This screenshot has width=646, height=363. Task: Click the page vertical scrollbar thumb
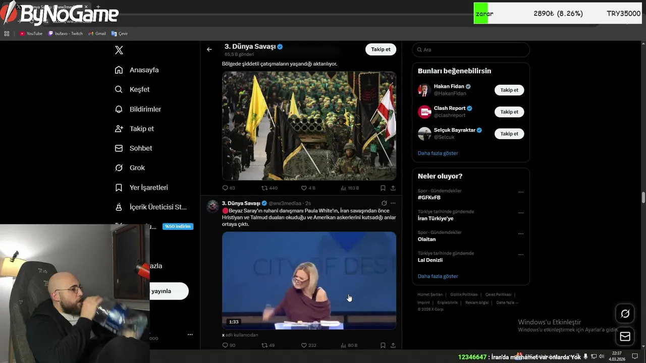(x=643, y=198)
